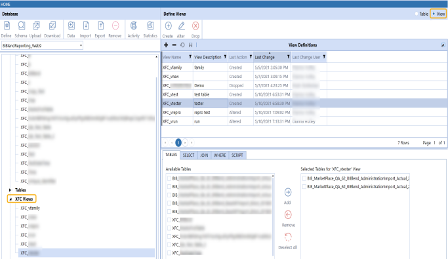Click the refresh icon in View Definitions
The height and width of the screenshot is (259, 448).
182,45
